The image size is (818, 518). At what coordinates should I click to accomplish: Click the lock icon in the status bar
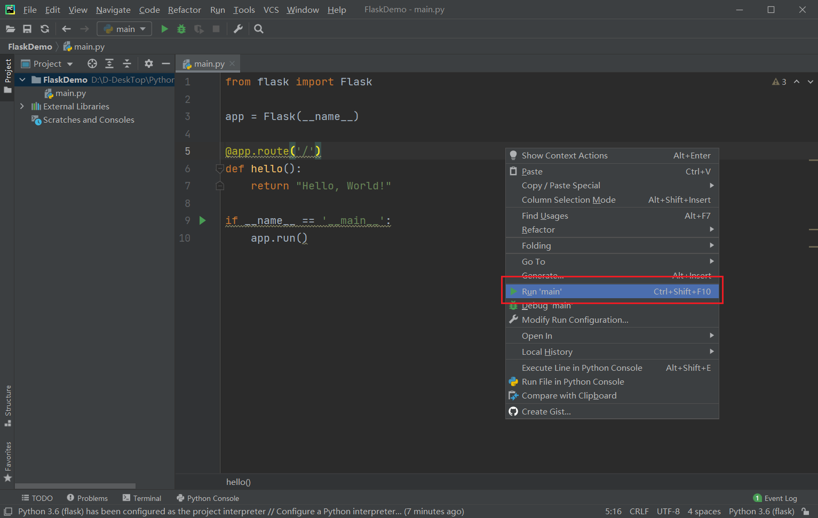pos(806,511)
